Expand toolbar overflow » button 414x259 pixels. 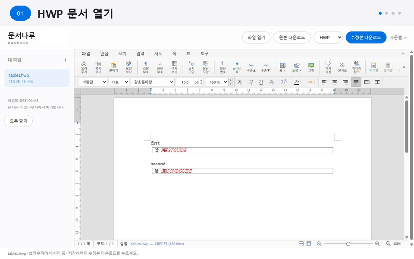point(404,67)
